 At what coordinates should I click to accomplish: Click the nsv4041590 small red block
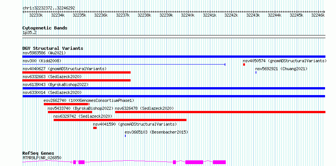(x=95, y=128)
